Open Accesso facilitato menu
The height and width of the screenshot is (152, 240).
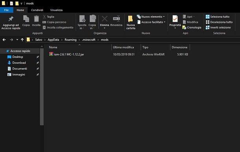click(151, 22)
